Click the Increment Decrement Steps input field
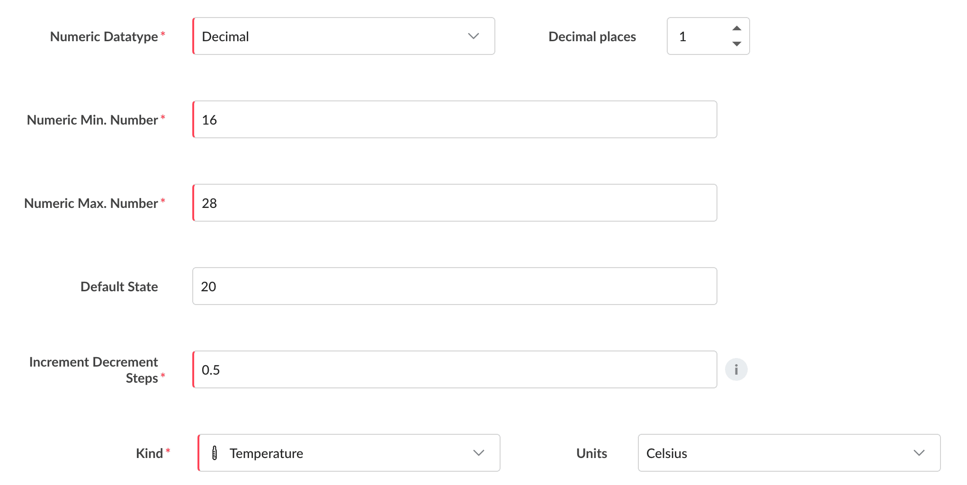 pos(455,369)
